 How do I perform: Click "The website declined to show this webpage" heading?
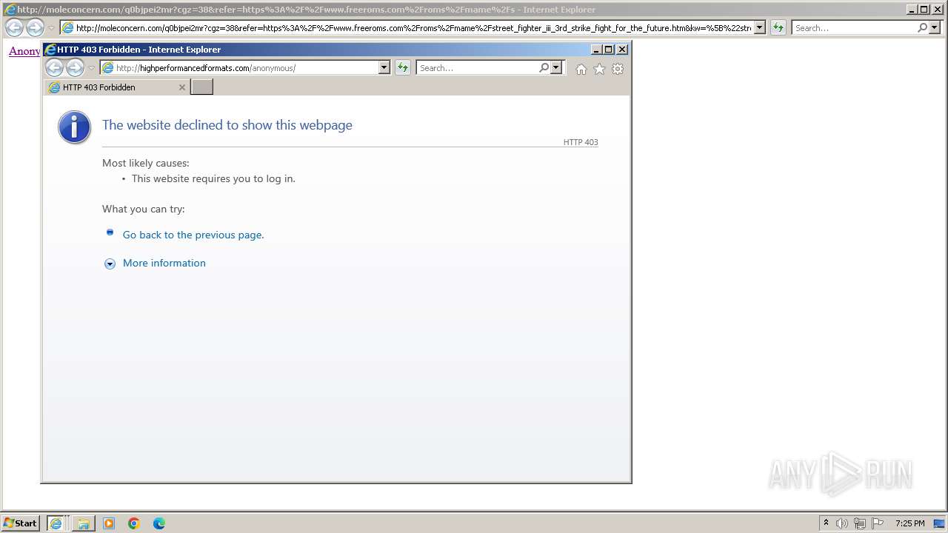[x=227, y=125]
